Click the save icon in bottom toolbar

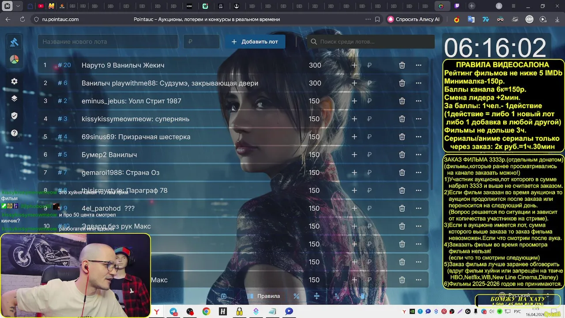point(224,296)
